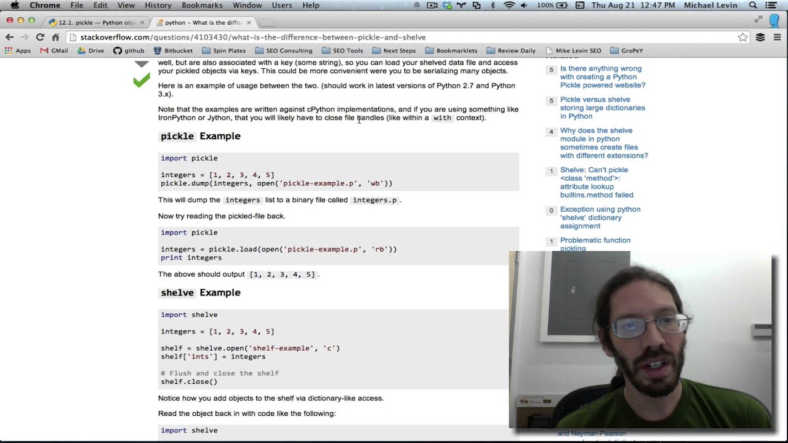Open the History menu
This screenshot has width=788, height=443.
(158, 5)
